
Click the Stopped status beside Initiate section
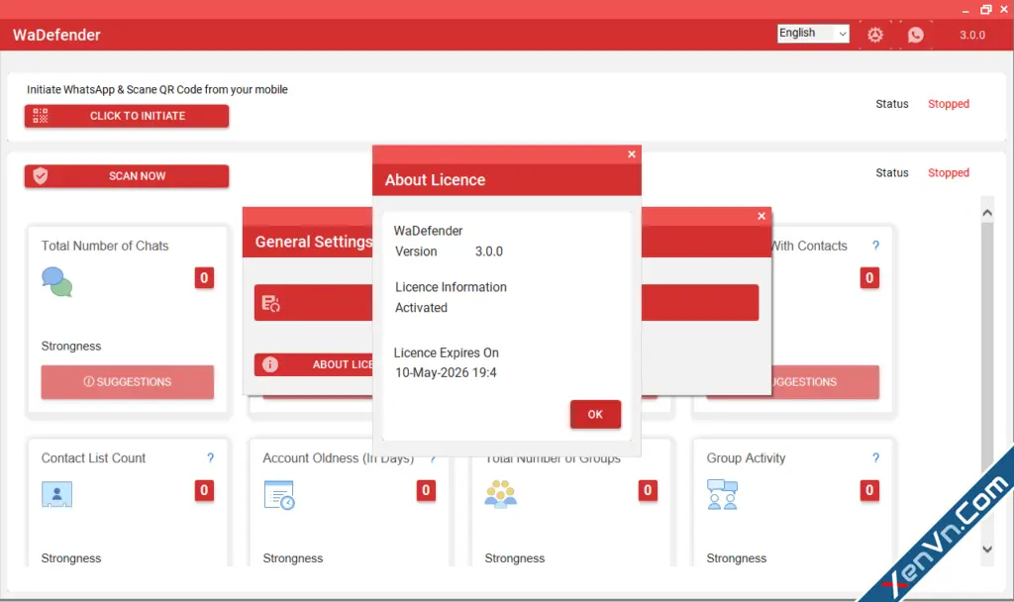pos(949,104)
